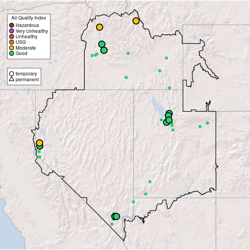The width and height of the screenshot is (250, 250).
Task: Select the purple Very Unhealthy legend circle
Action: click(12, 31)
